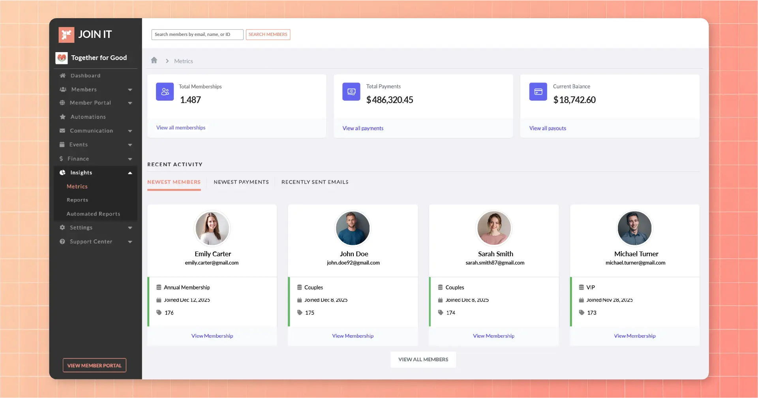
Task: Click the Settings gear icon
Action: pyautogui.click(x=62, y=227)
